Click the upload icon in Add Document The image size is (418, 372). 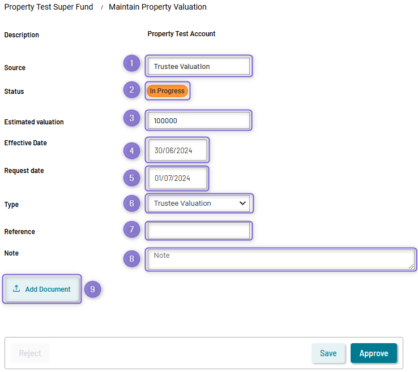16,288
